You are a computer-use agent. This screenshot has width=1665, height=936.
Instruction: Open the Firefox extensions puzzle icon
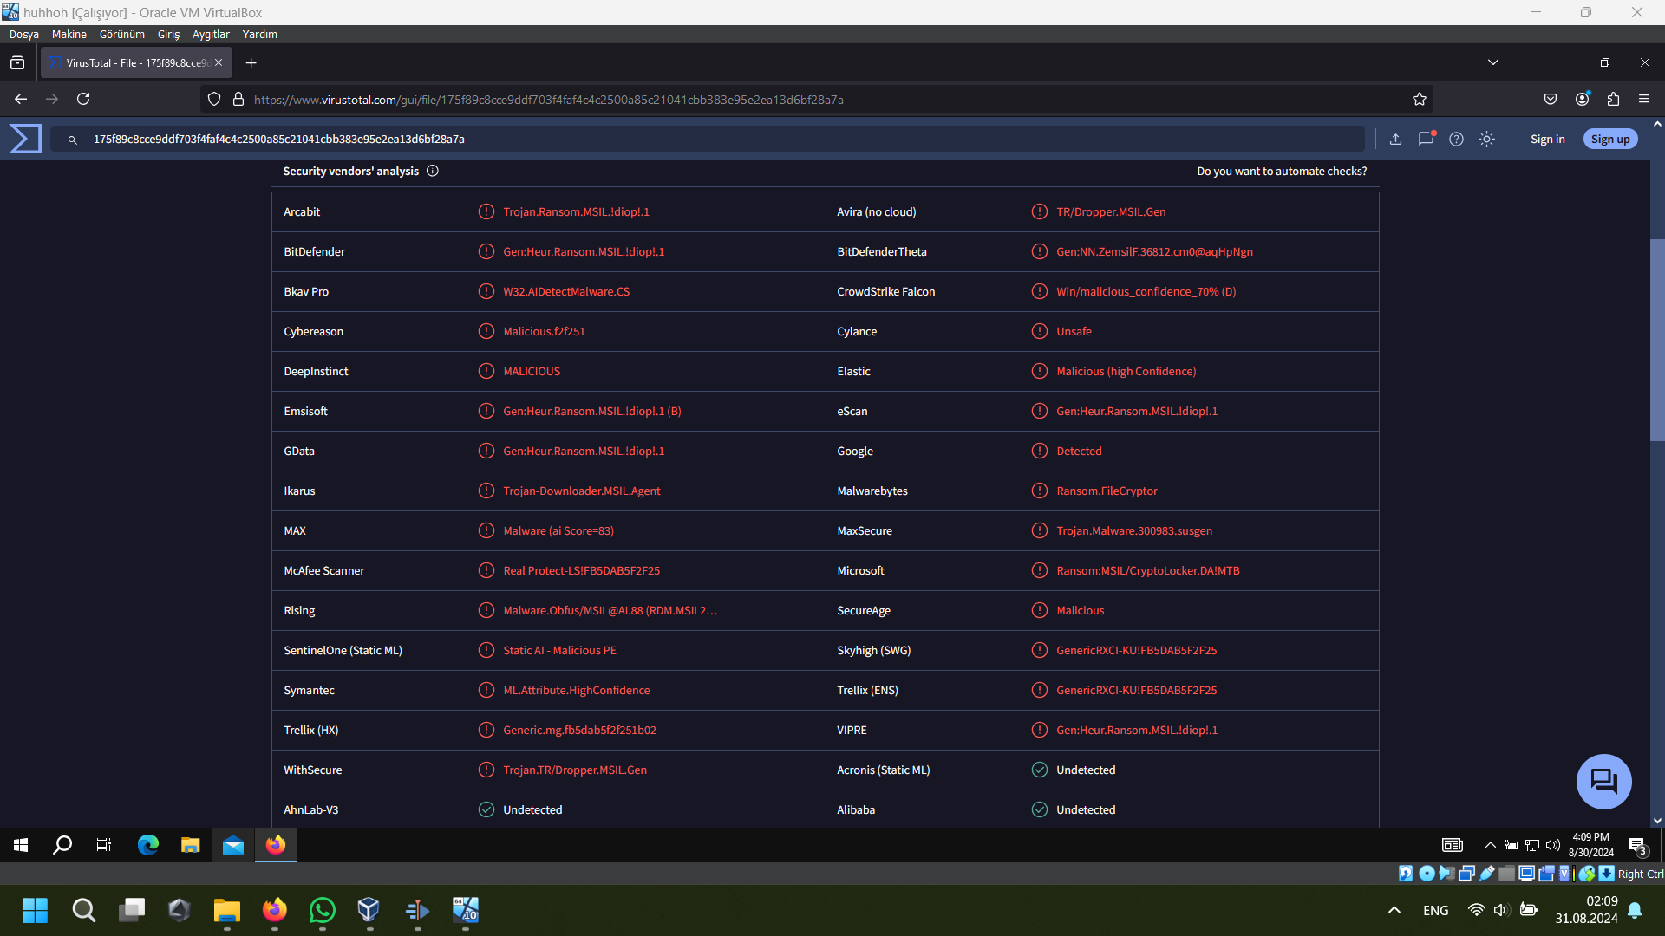click(x=1613, y=100)
